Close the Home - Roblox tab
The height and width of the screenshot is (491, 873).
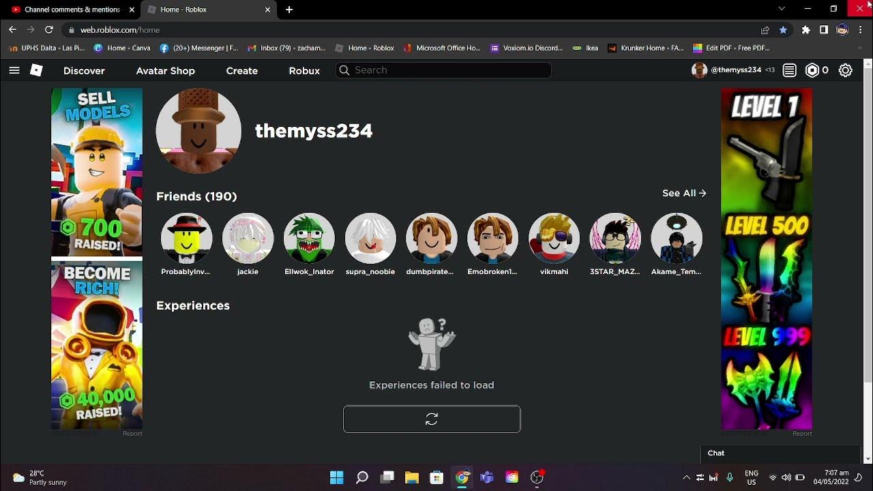pos(267,10)
